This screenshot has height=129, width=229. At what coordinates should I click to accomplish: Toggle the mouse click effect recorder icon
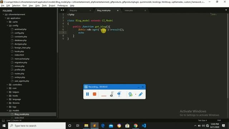pos(112,94)
